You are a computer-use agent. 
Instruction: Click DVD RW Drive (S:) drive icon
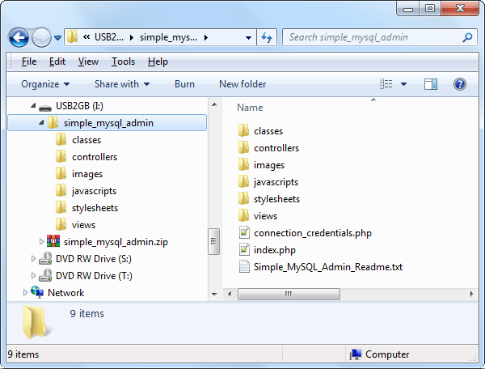pyautogui.click(x=45, y=258)
